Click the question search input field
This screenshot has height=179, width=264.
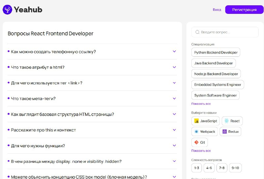(228, 32)
